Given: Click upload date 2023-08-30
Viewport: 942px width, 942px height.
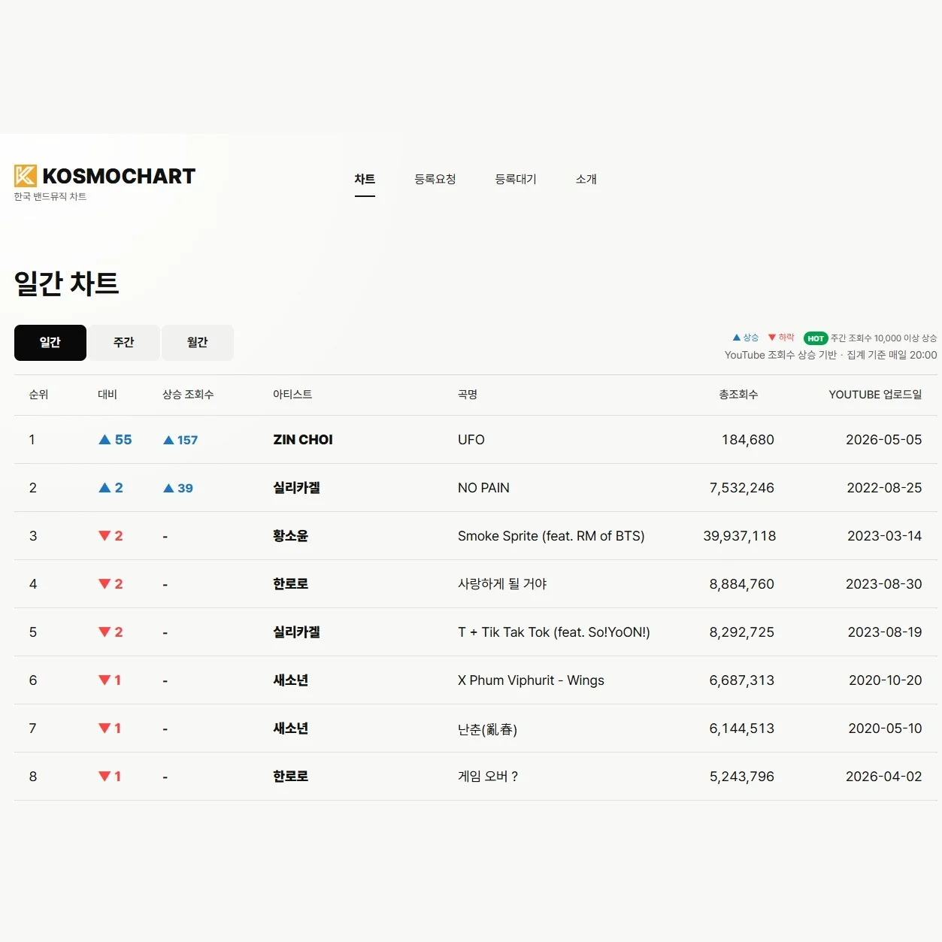Looking at the screenshot, I should tap(884, 584).
